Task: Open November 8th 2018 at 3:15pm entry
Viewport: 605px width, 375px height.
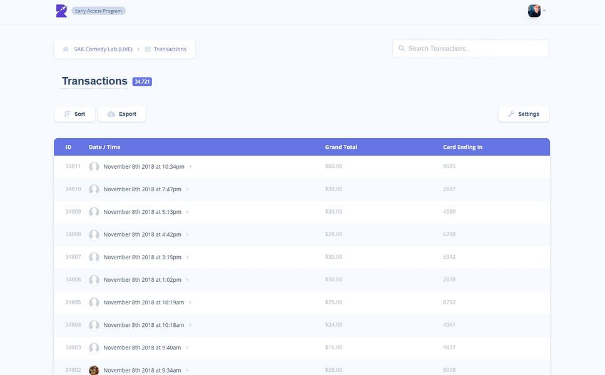Action: click(x=143, y=257)
